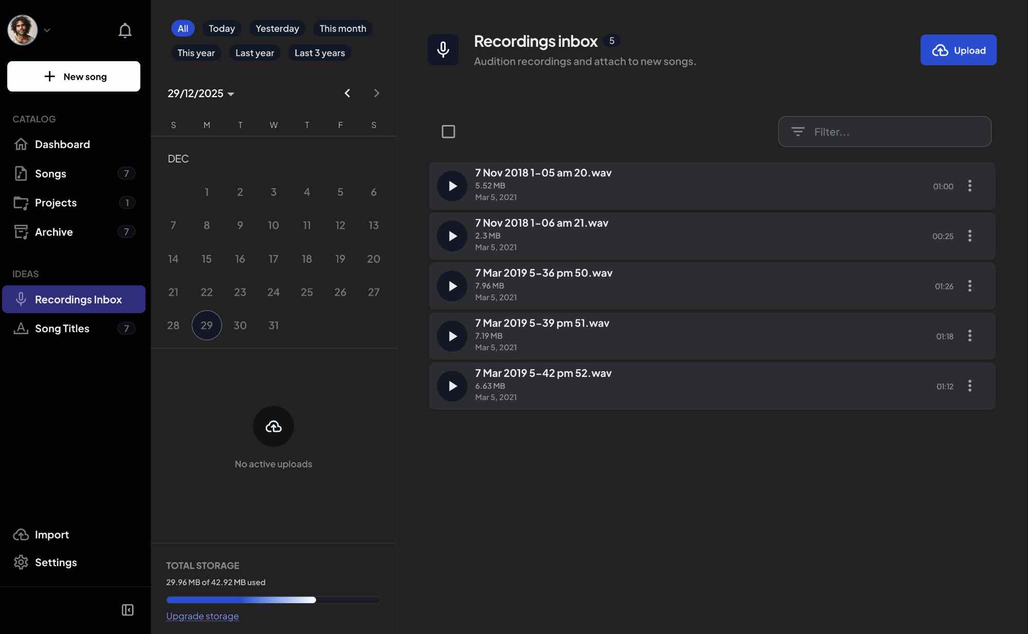Viewport: 1028px width, 634px height.
Task: Select the 'All' date filter chip
Action: pos(182,28)
